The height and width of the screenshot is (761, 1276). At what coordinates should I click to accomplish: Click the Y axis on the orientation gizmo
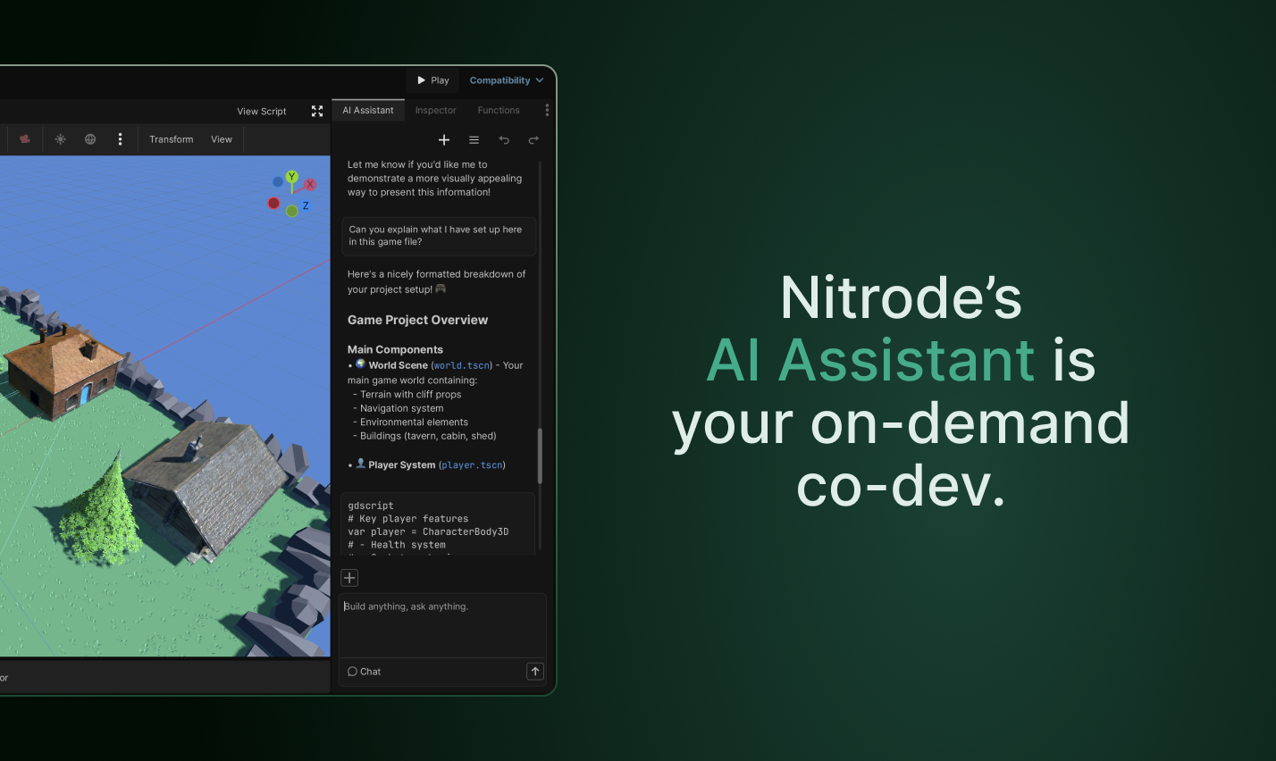coord(291,177)
